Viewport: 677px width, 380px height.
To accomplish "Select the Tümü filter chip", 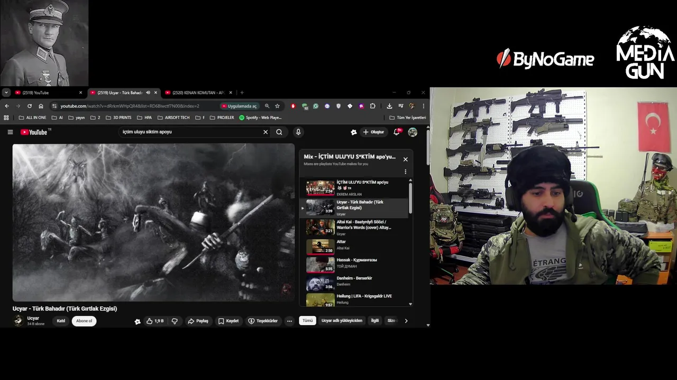I will pos(307,320).
